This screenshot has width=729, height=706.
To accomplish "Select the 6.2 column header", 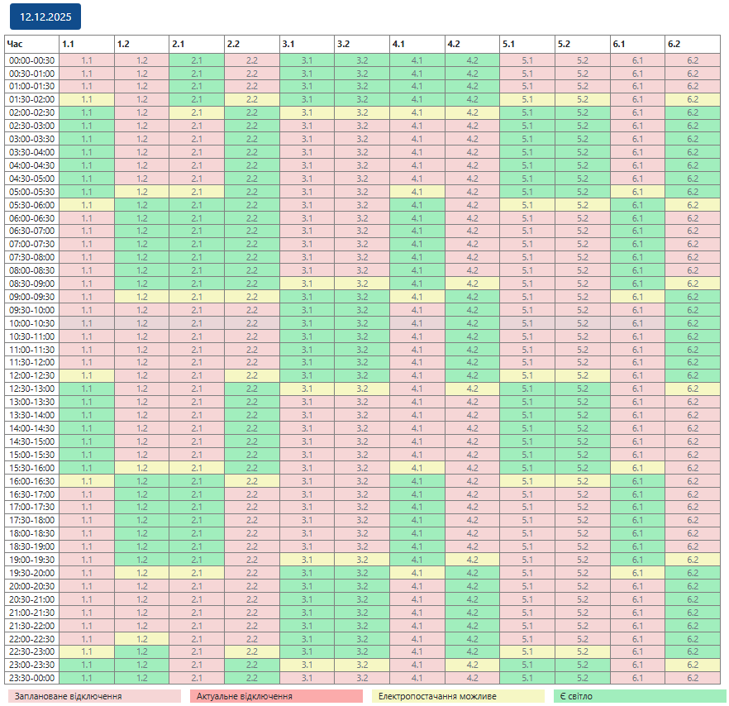I will tap(693, 44).
